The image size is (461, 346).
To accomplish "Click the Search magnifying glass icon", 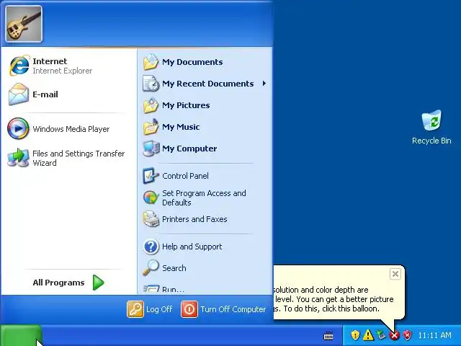I will (151, 267).
